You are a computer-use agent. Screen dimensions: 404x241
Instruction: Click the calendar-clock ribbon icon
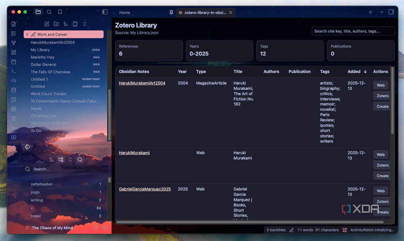tap(14, 100)
